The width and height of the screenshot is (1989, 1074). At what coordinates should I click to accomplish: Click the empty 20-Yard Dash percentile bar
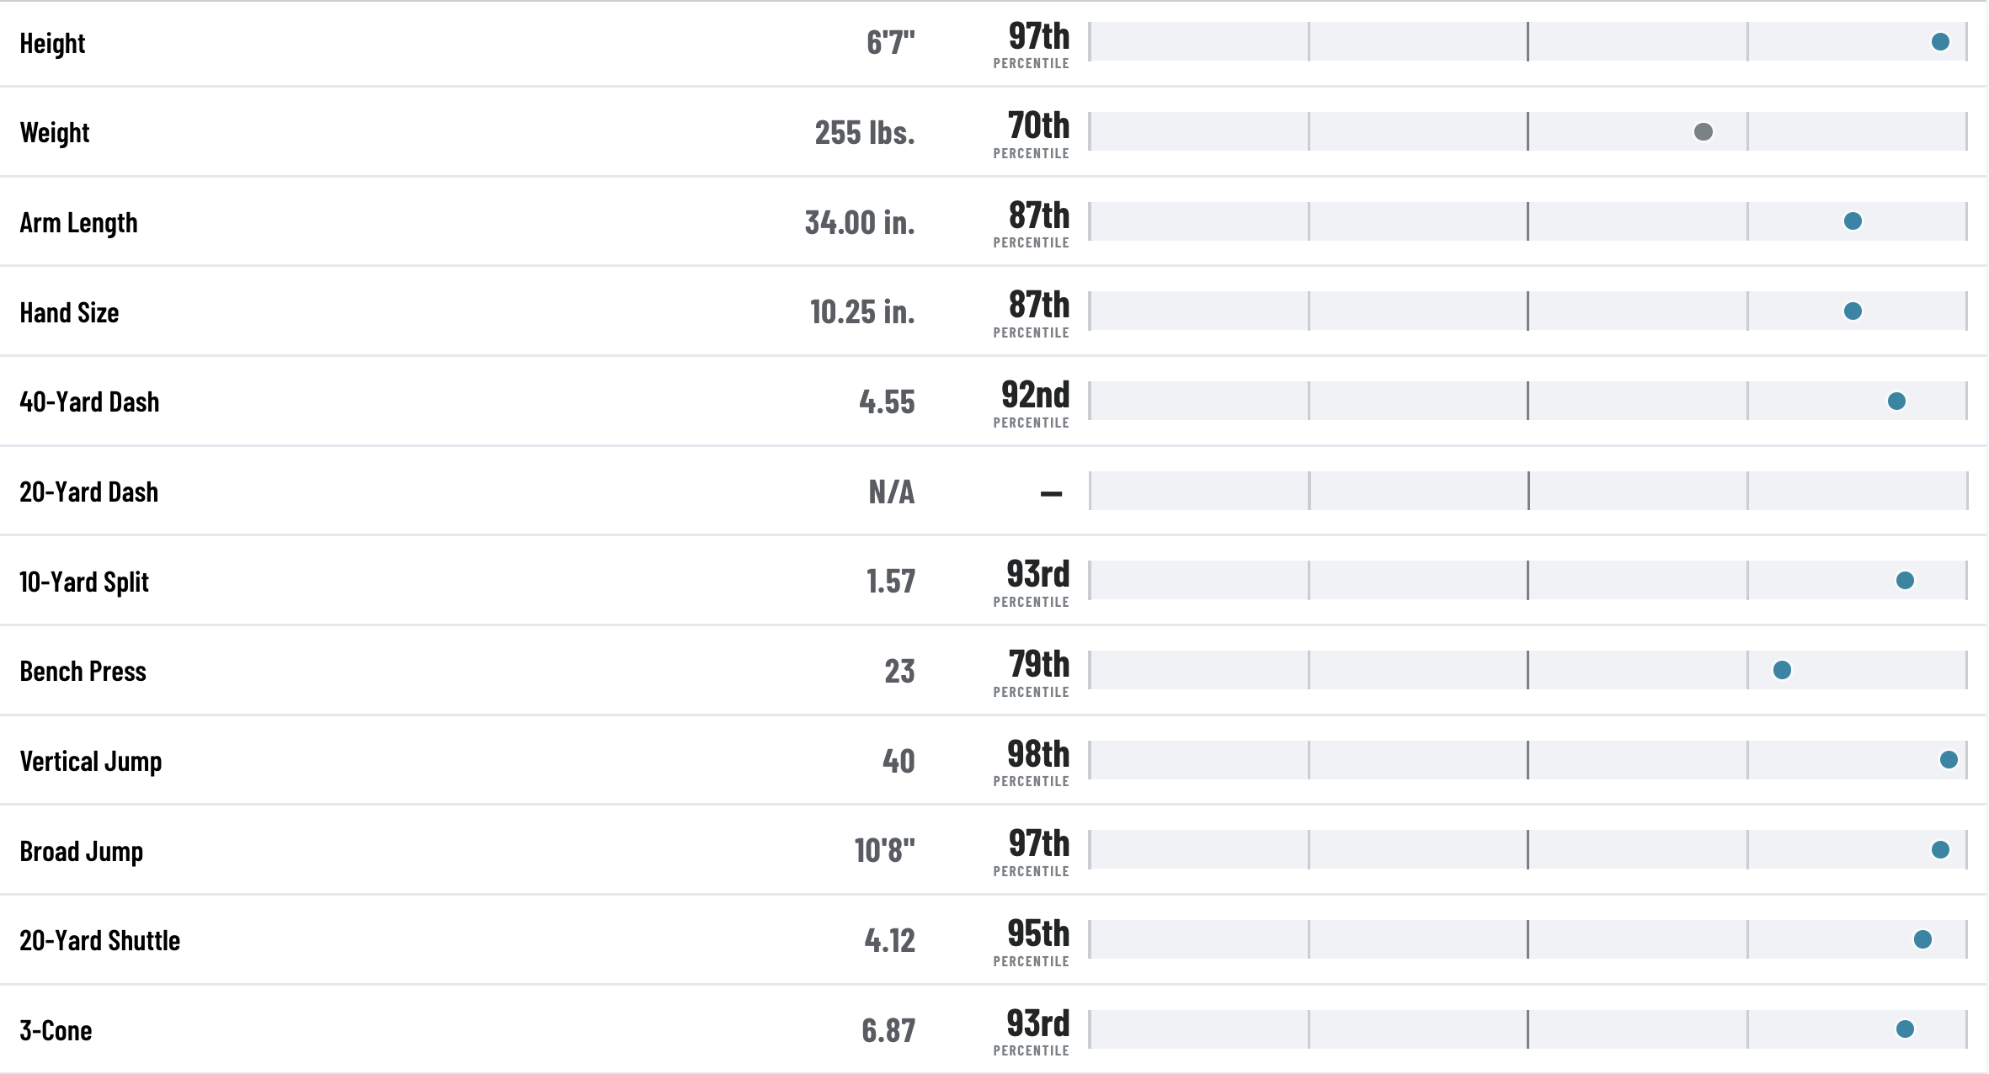(x=1528, y=491)
